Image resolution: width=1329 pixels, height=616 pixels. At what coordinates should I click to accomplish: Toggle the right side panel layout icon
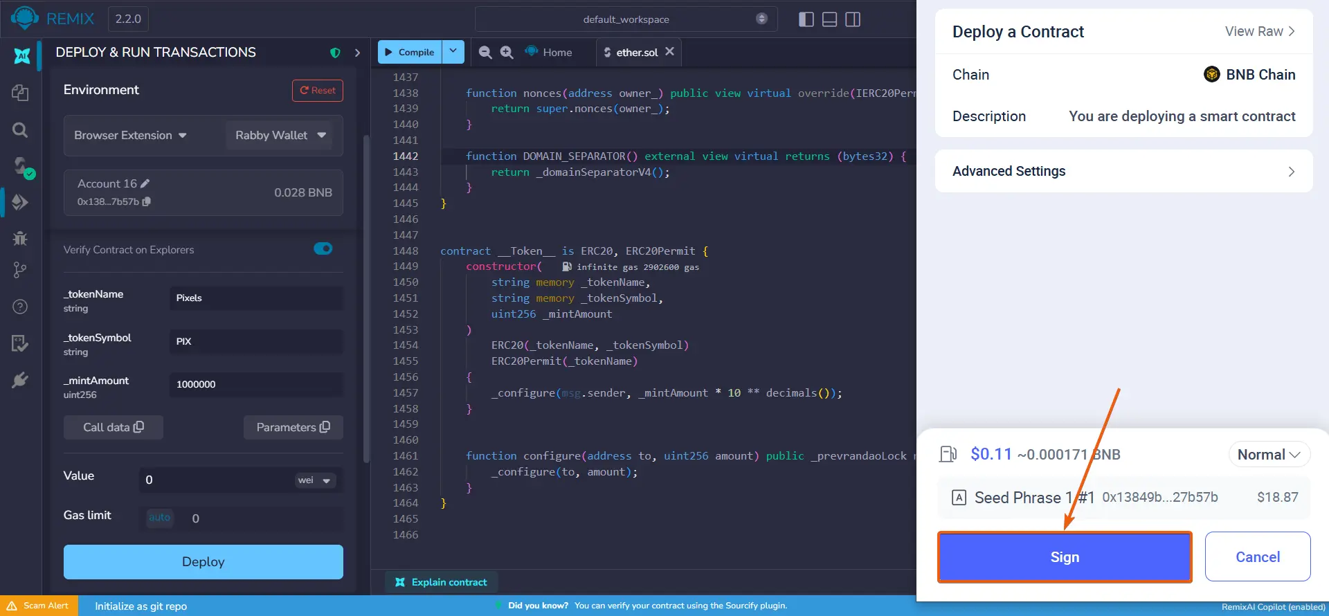853,19
